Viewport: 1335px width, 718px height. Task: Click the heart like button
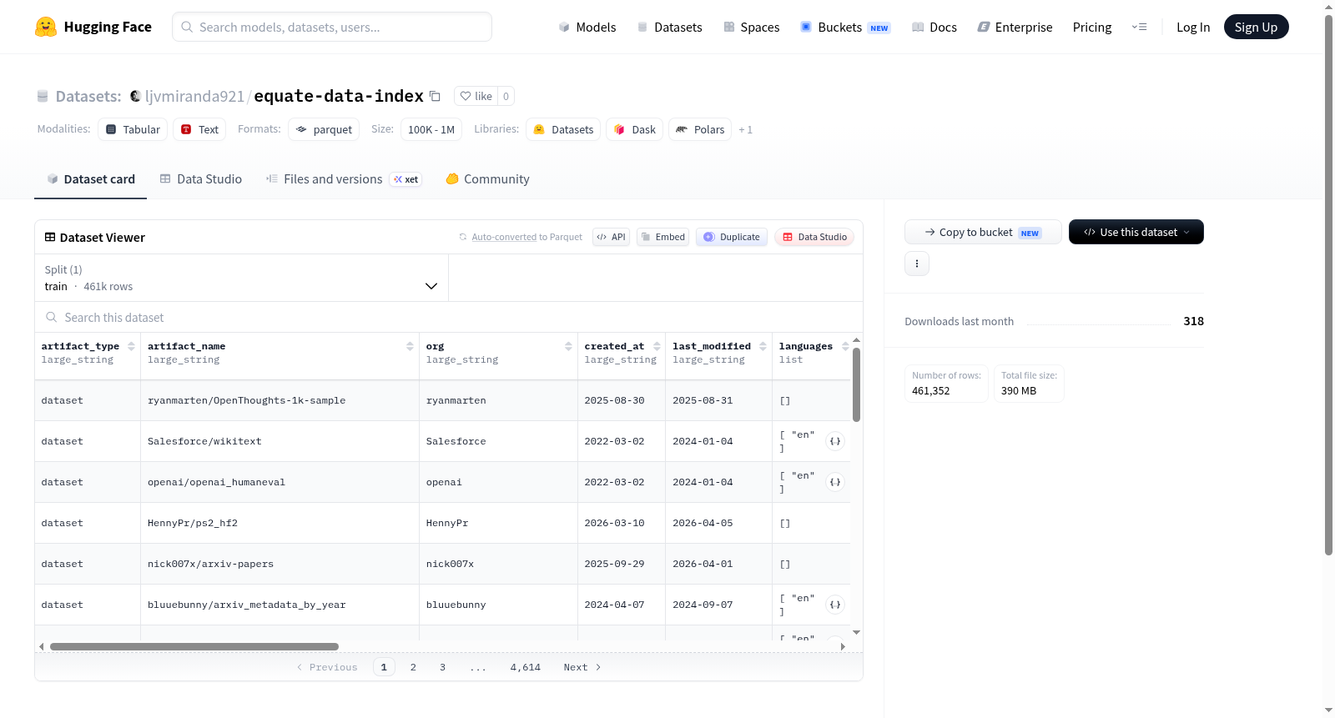coord(476,96)
